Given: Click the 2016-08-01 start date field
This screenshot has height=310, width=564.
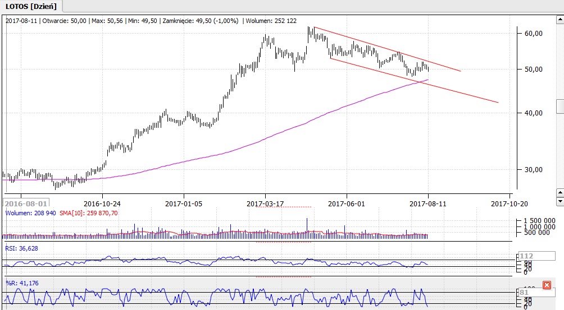Looking at the screenshot, I should (26, 203).
